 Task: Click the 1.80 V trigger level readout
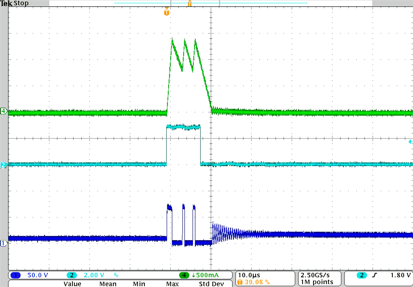[400, 275]
